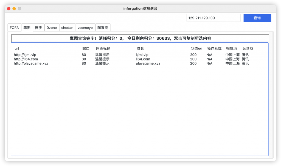This screenshot has height=166, width=281.
Task: Switch to the shodan tab
Action: click(67, 27)
